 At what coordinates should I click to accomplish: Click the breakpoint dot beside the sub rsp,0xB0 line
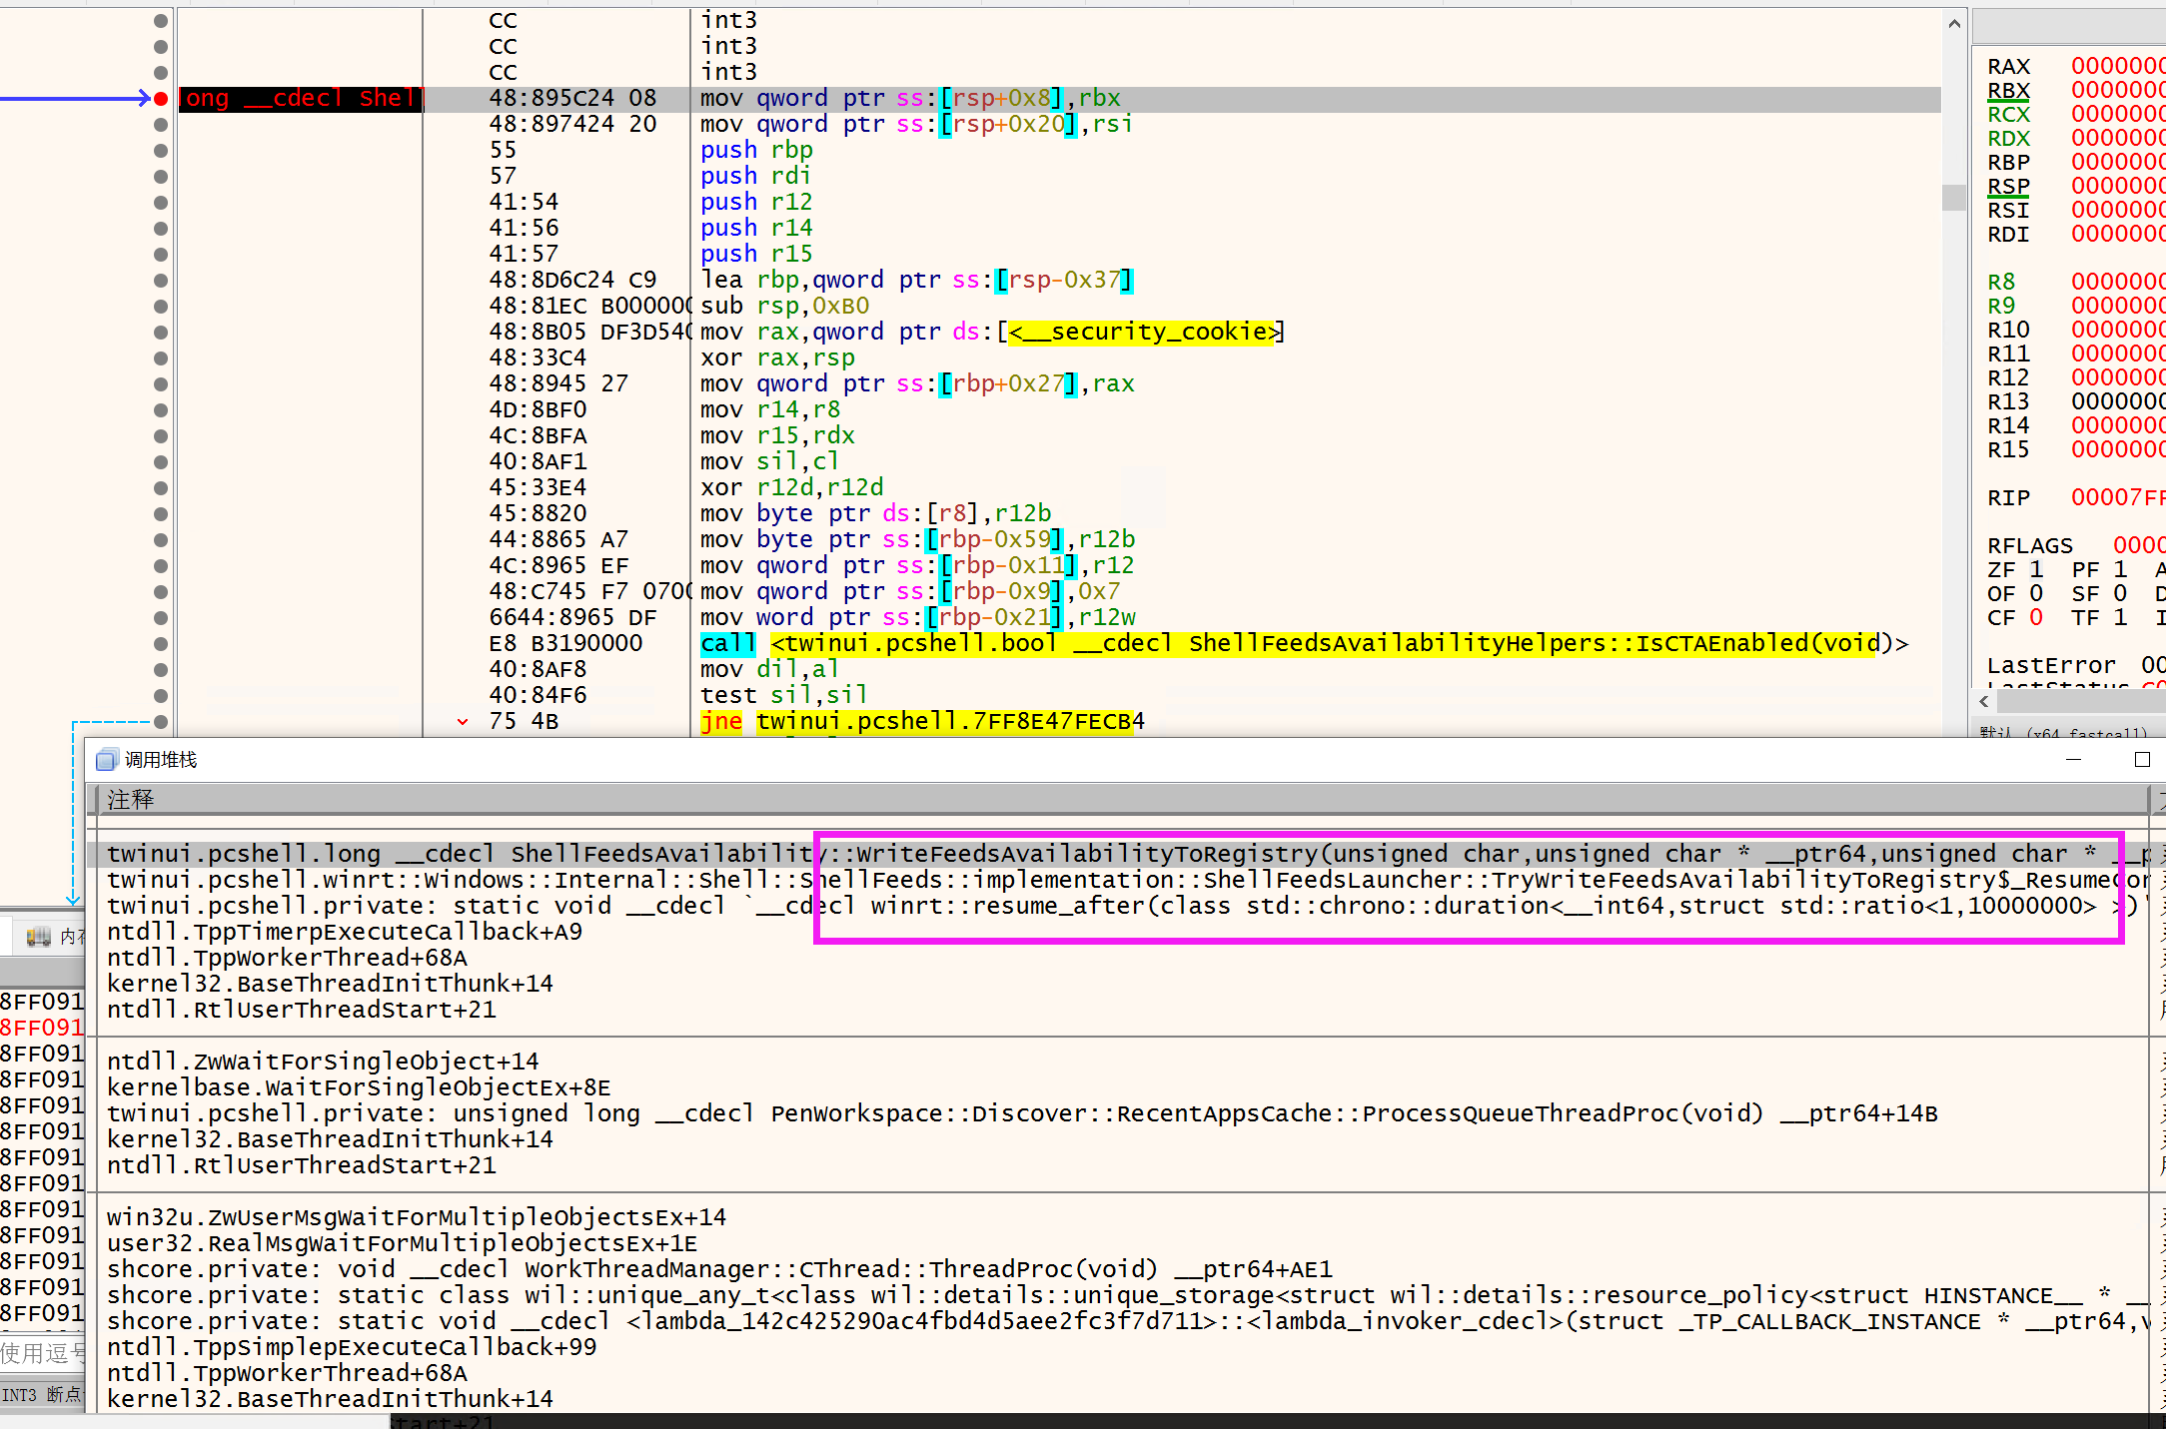coord(161,306)
